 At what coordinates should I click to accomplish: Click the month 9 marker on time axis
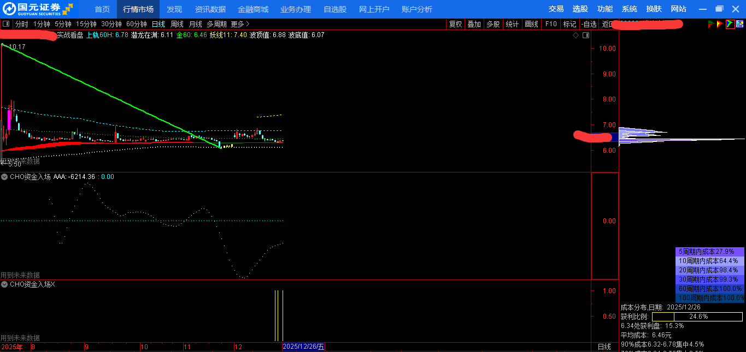(86, 347)
